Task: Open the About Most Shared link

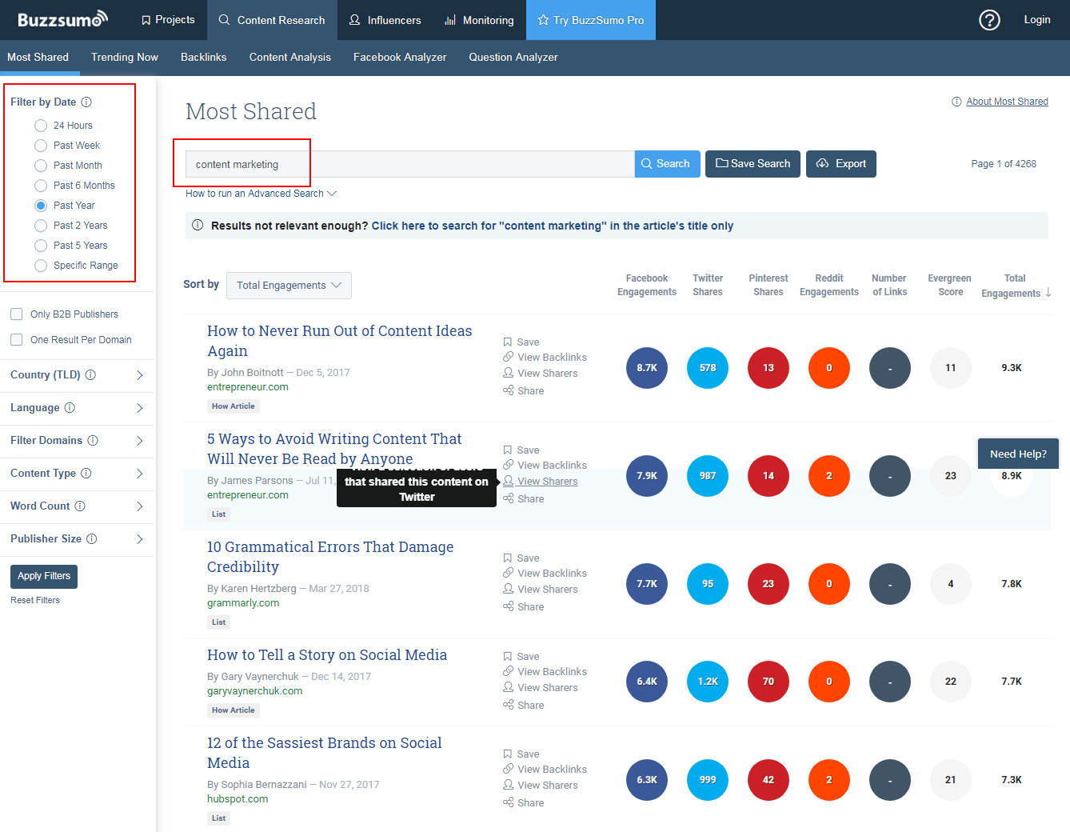Action: (1007, 102)
